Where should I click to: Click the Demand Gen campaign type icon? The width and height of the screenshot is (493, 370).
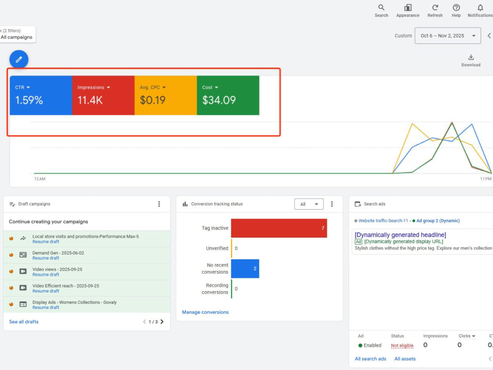(x=23, y=255)
